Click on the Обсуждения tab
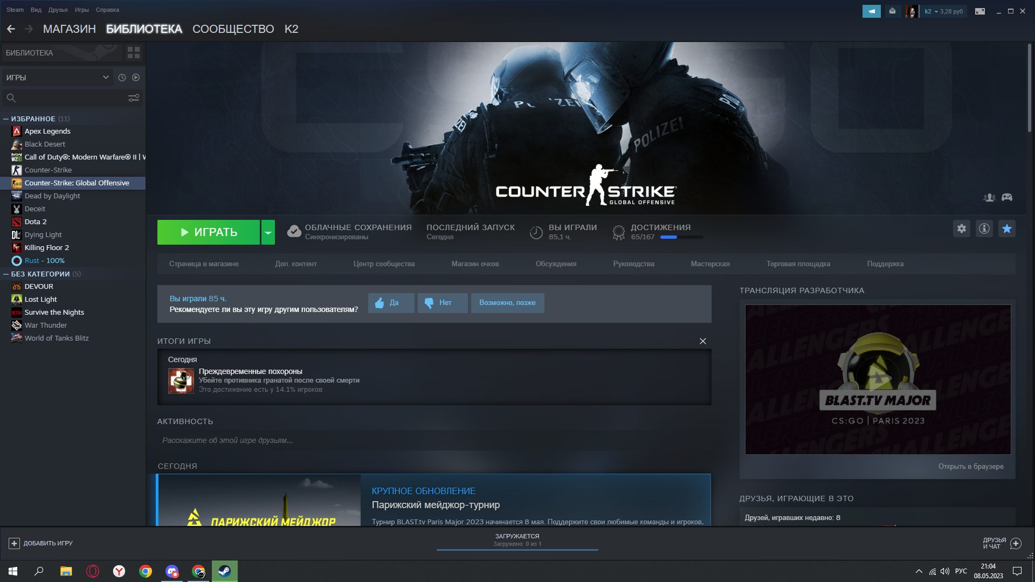This screenshot has height=582, width=1035. click(x=557, y=264)
